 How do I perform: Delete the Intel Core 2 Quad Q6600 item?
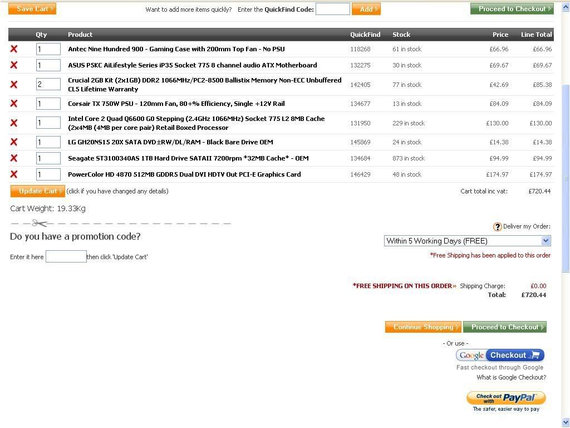[14, 123]
